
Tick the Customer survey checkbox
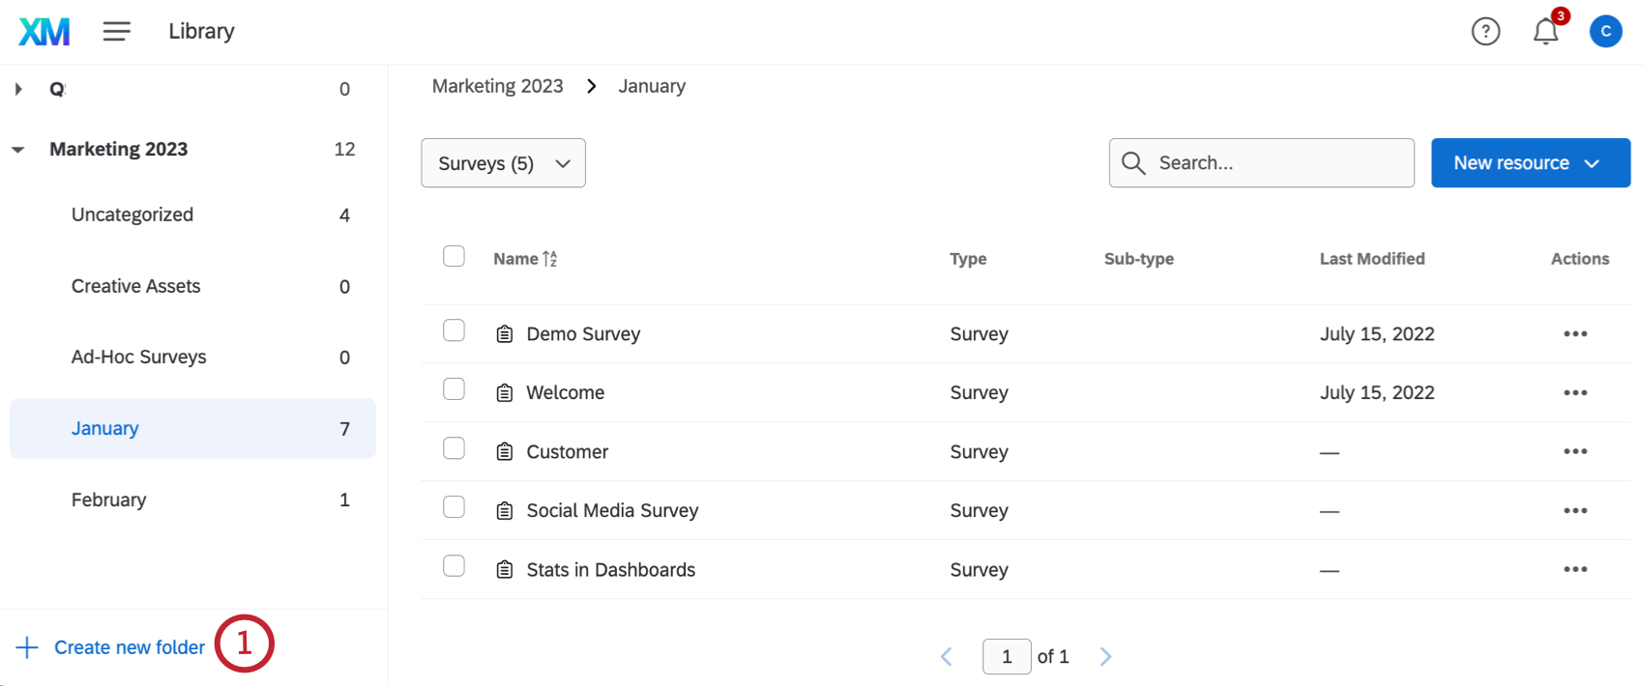[454, 449]
